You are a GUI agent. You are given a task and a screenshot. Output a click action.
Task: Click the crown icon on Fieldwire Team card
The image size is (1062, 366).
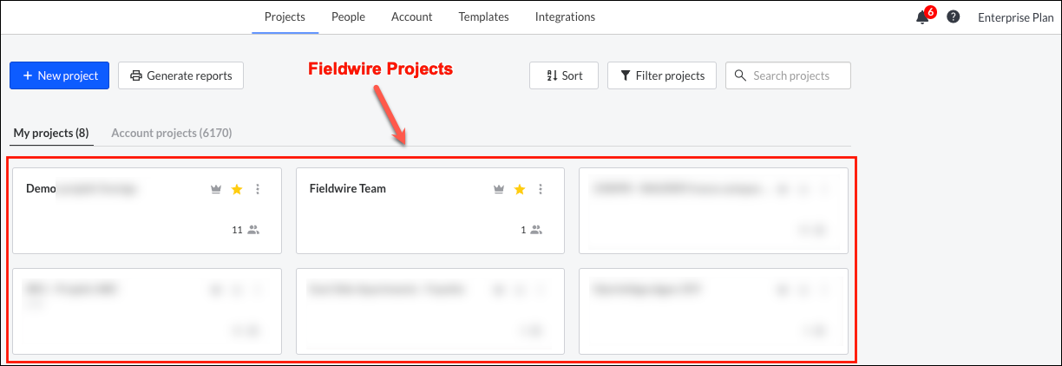[499, 189]
